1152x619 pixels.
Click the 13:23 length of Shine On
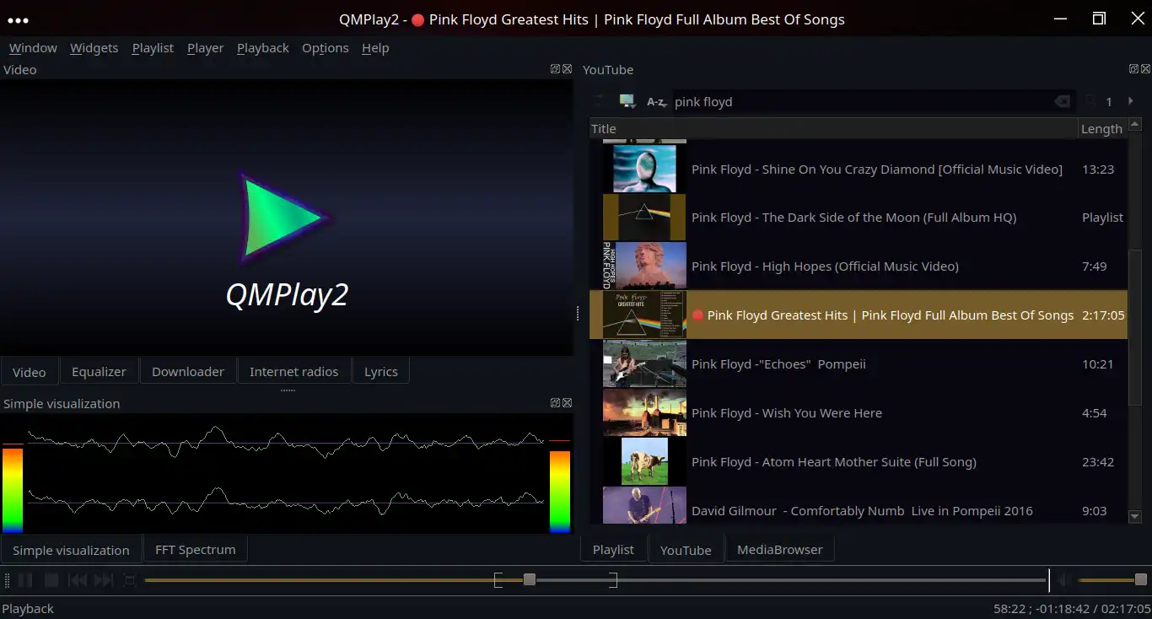coord(1098,170)
